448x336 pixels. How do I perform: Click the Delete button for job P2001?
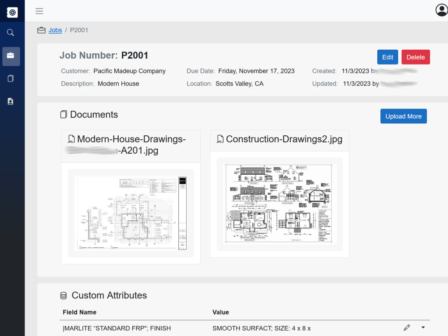click(415, 57)
